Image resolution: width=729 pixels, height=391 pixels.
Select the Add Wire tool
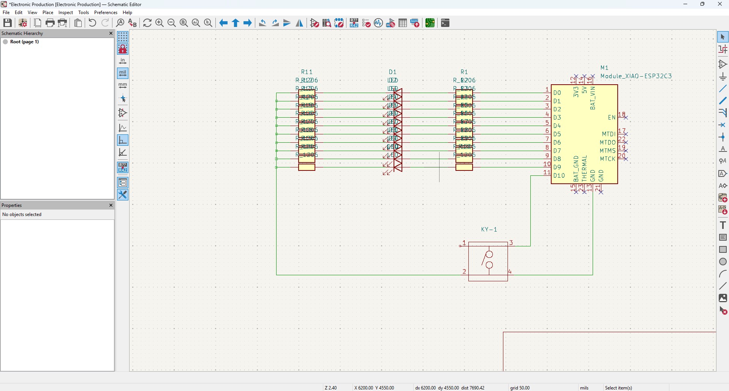[723, 88]
